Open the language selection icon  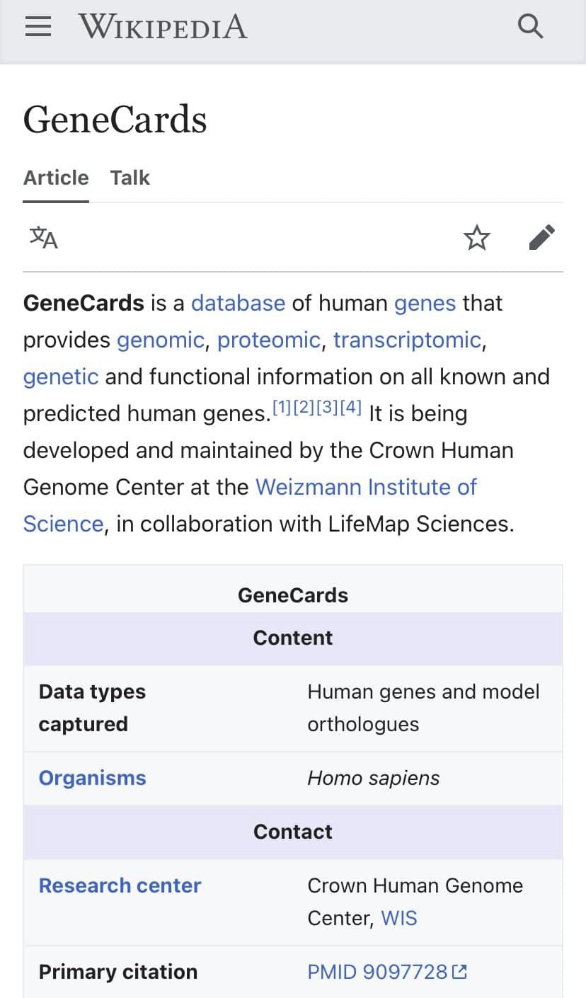(x=44, y=237)
